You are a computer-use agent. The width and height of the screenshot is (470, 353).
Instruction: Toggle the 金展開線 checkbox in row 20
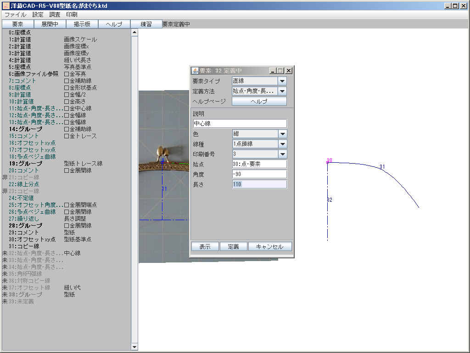[x=67, y=171]
